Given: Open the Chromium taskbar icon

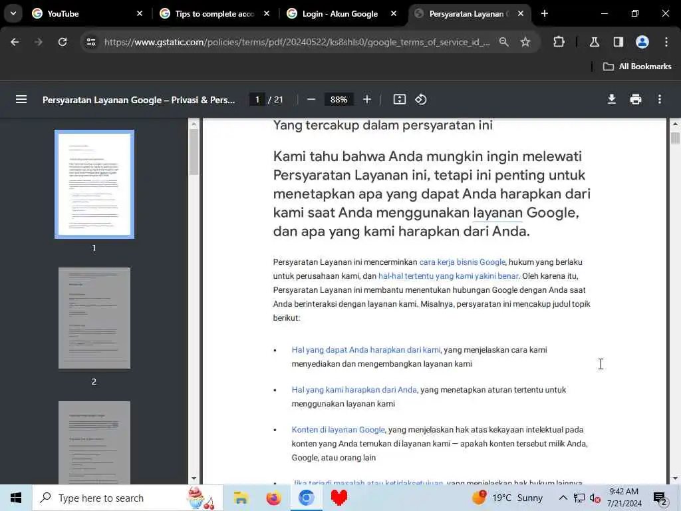Looking at the screenshot, I should 306,498.
